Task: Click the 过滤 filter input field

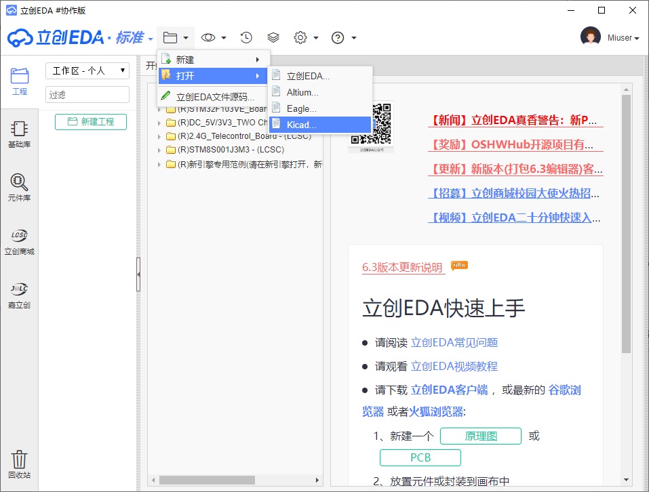Action: (87, 95)
